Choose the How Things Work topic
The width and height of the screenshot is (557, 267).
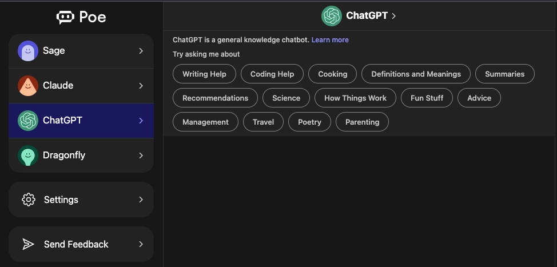(x=355, y=98)
